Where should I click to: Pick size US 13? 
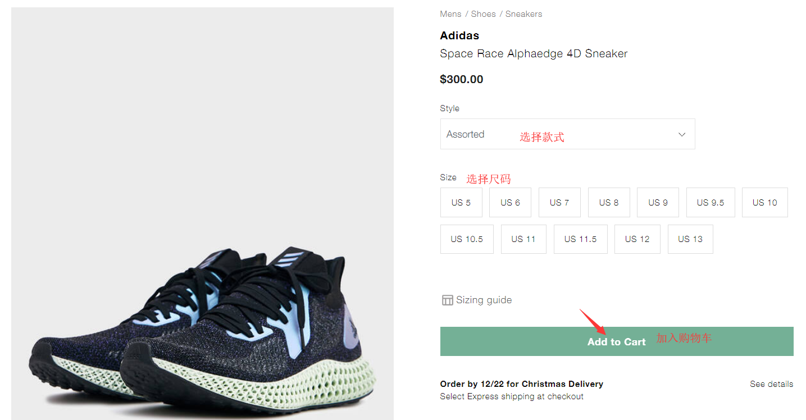pos(690,239)
